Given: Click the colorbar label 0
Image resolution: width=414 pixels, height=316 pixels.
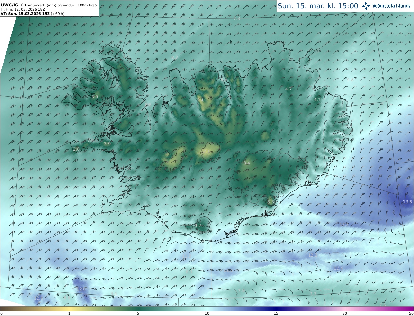Looking at the screenshot, I should [x=1, y=313].
